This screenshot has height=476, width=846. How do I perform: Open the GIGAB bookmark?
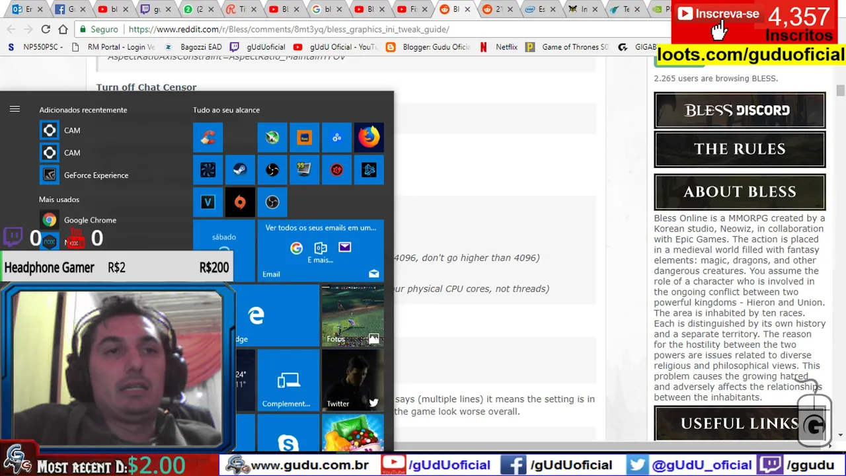[x=638, y=47]
